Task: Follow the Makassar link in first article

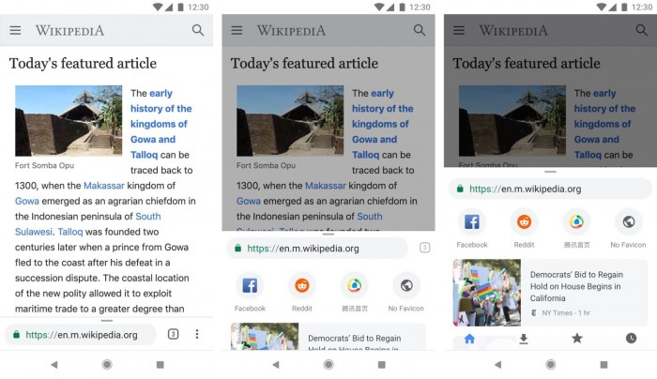Action: click(x=104, y=186)
